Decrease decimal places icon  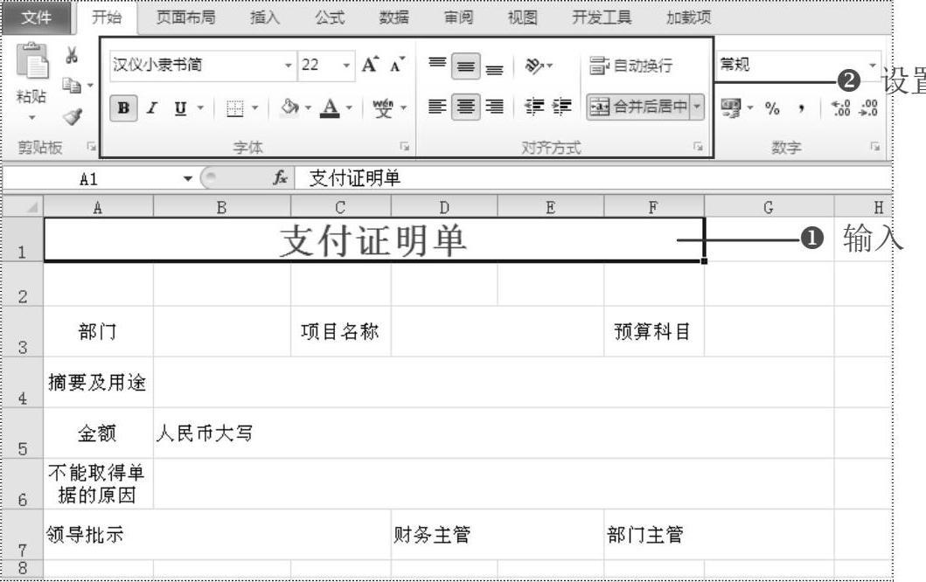point(868,108)
